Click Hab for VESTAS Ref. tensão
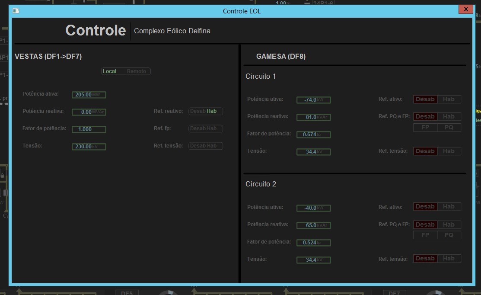The height and width of the screenshot is (295, 481). 212,146
